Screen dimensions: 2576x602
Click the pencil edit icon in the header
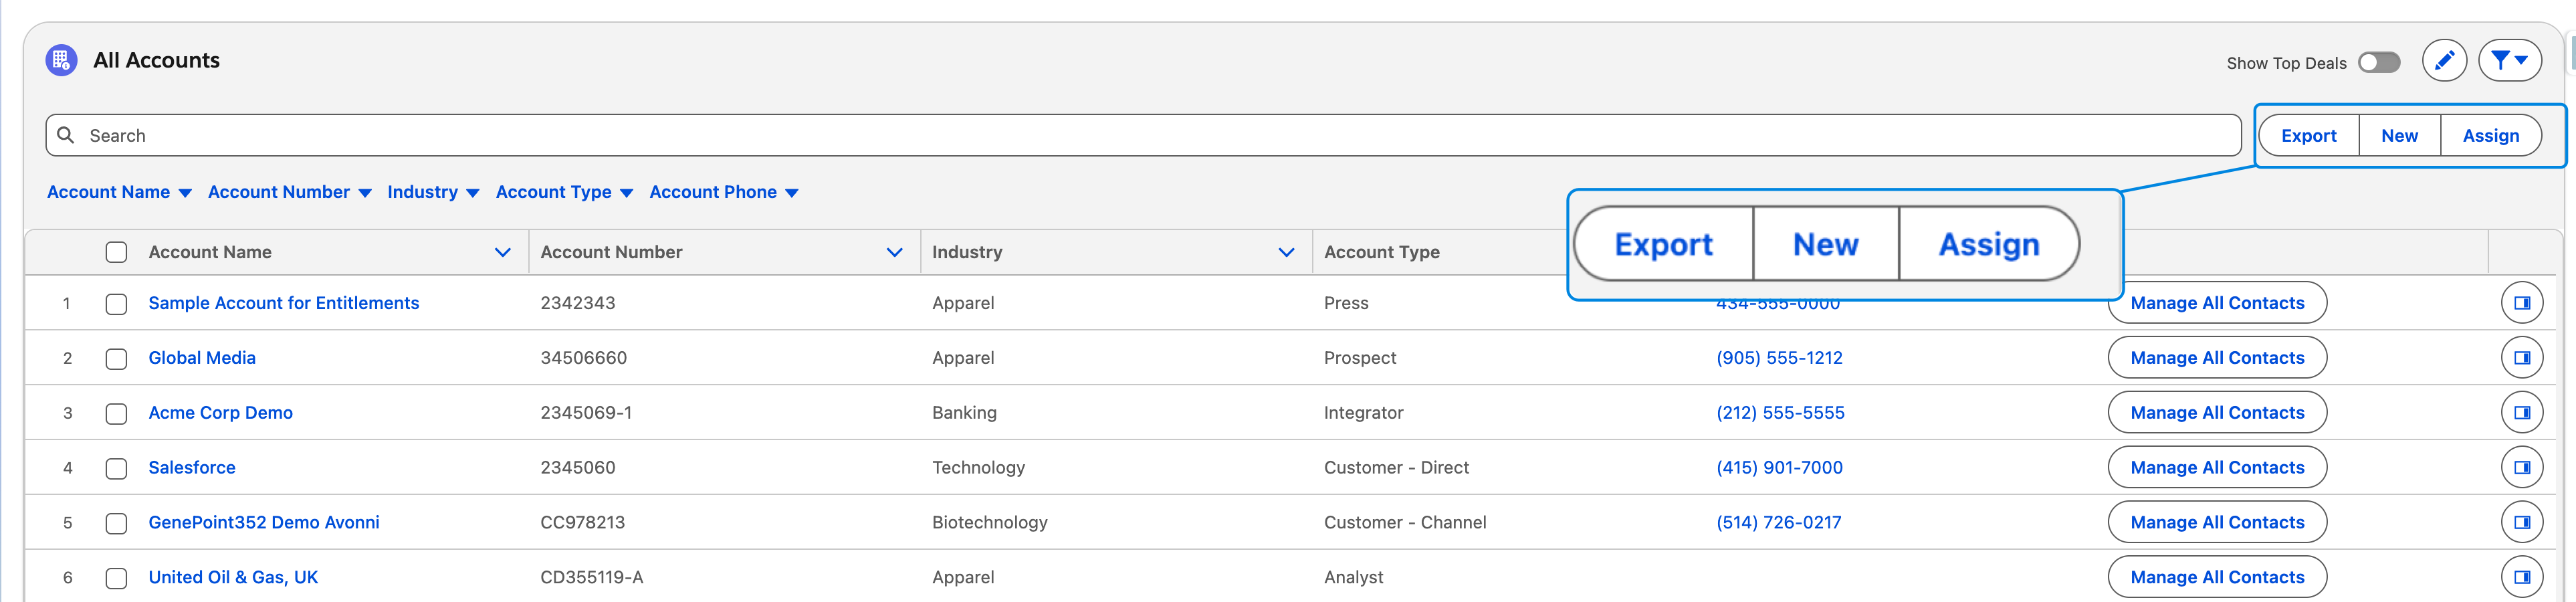(x=2443, y=61)
